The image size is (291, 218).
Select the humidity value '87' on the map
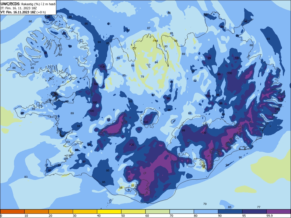(149, 28)
